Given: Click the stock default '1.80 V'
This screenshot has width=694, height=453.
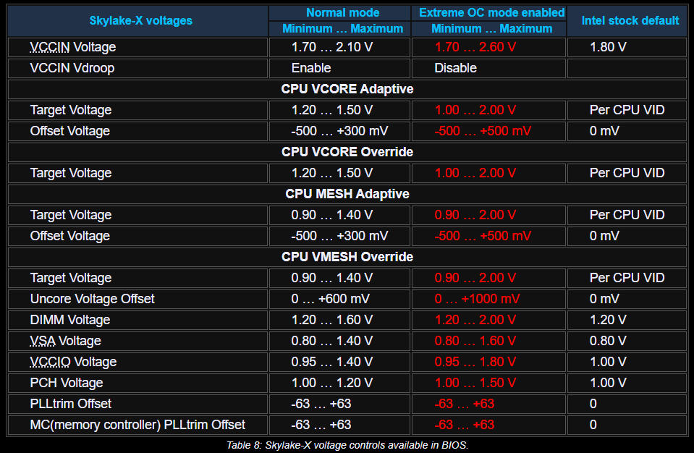Looking at the screenshot, I should pyautogui.click(x=608, y=47).
